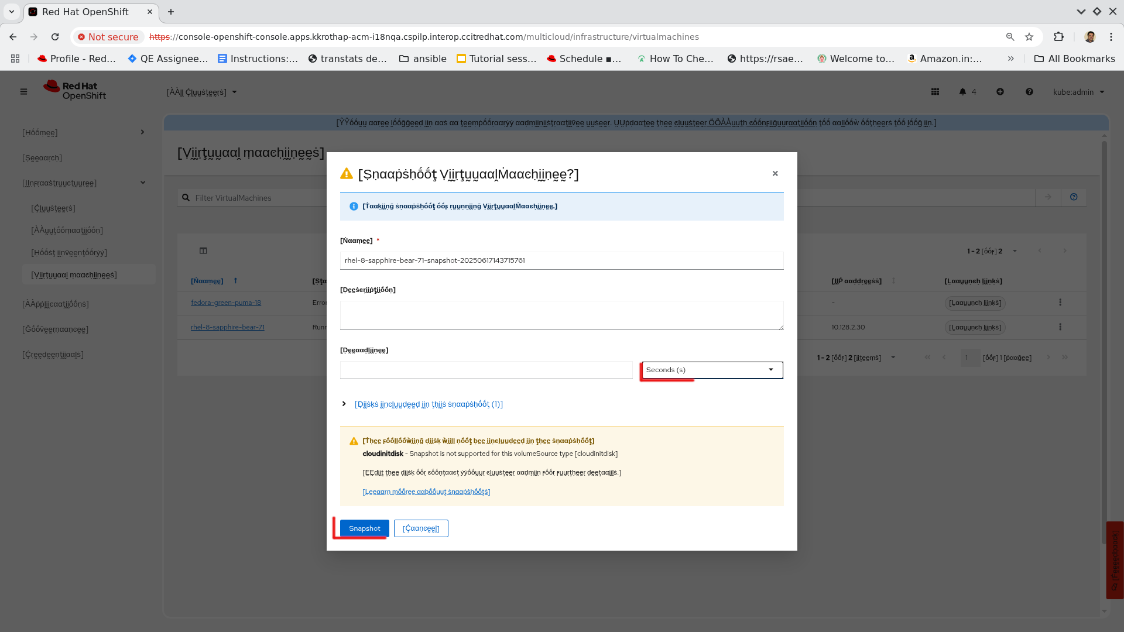Screen dimensions: 1124x632
Task: Click the manage columns icon
Action: pos(203,251)
